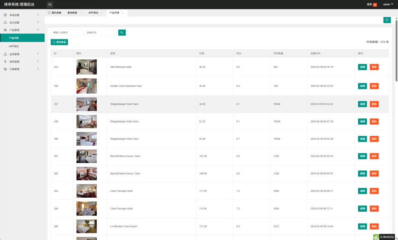
Task: Switch to the APP滚动 tab
Action: (93, 13)
